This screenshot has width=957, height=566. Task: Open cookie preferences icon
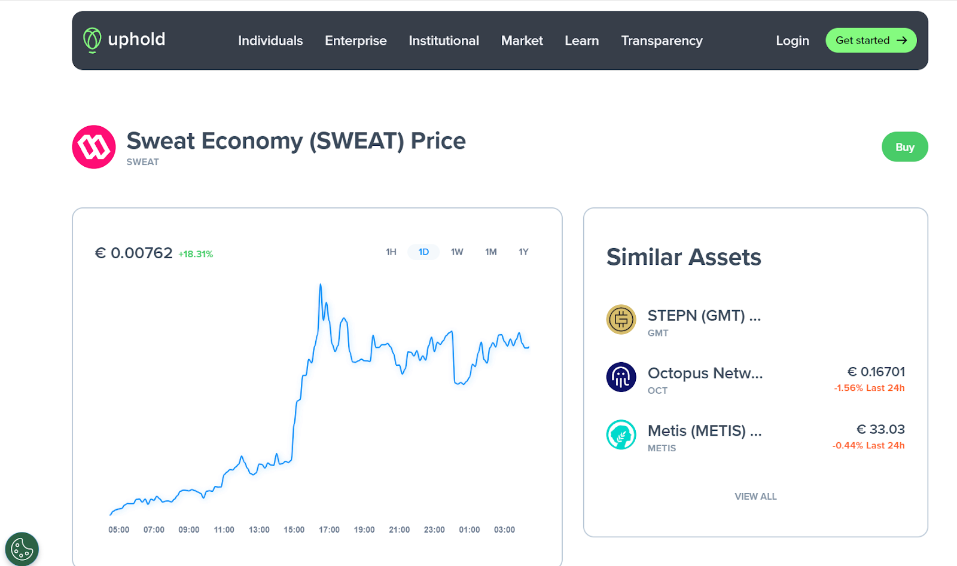click(x=22, y=549)
